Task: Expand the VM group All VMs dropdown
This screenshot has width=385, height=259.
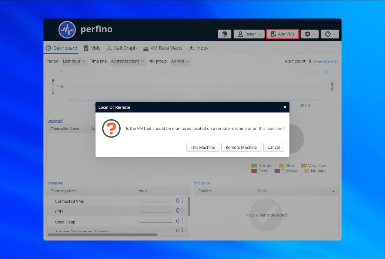Action: (180, 61)
